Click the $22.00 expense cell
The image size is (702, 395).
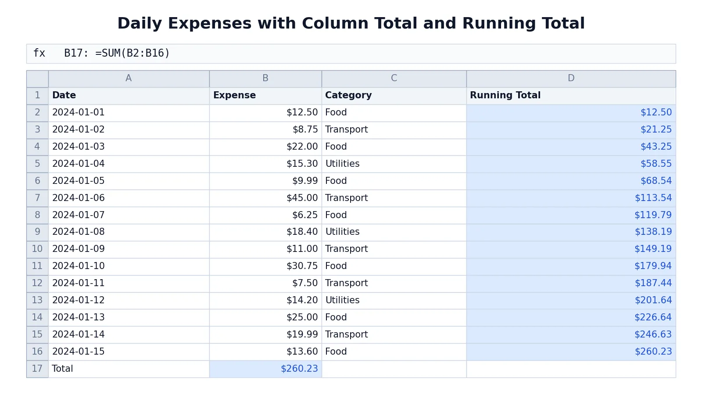pyautogui.click(x=265, y=147)
